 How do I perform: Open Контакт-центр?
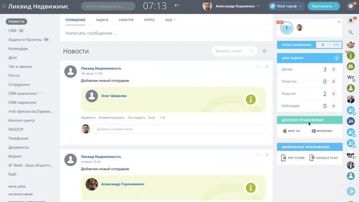point(21,120)
